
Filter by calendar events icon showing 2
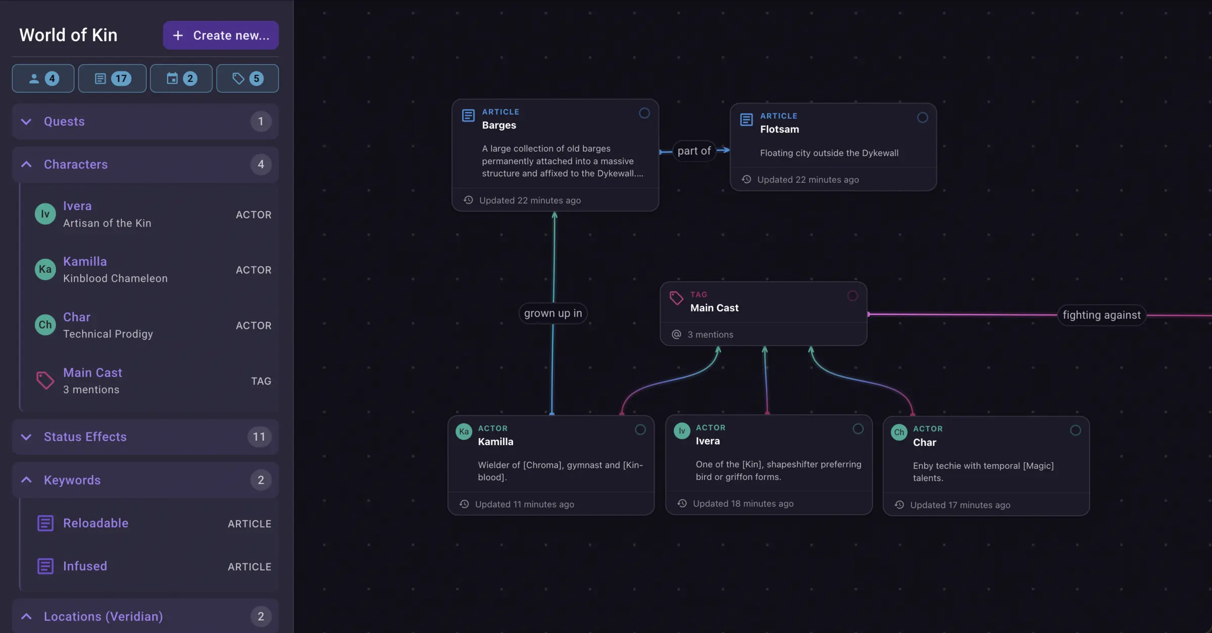(181, 78)
